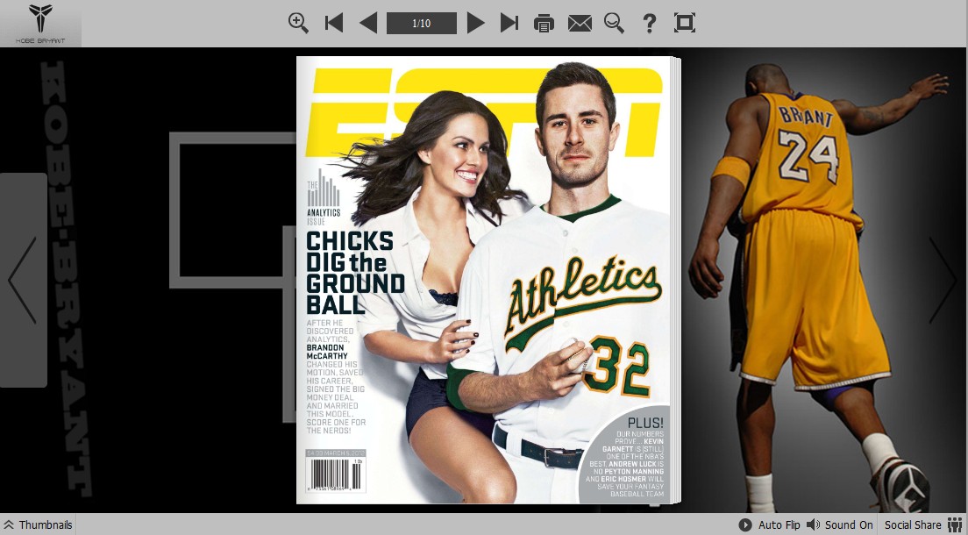Click the barcode on the magazine cover

tap(336, 474)
